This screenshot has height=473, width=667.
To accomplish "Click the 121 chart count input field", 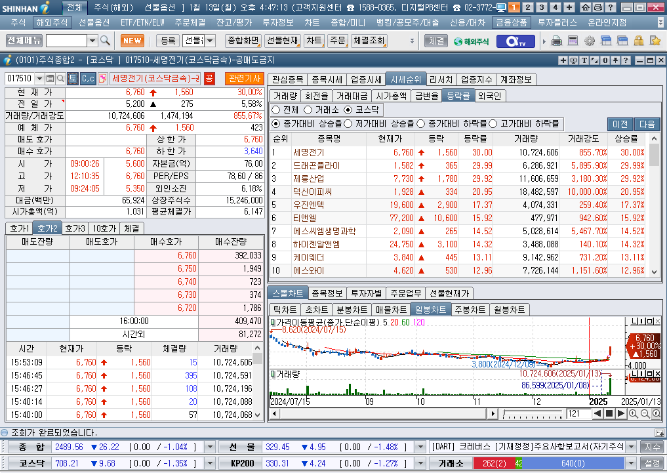I will (578, 413).
